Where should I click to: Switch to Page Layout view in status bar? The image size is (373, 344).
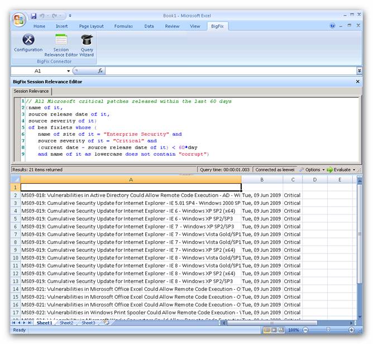(x=274, y=330)
